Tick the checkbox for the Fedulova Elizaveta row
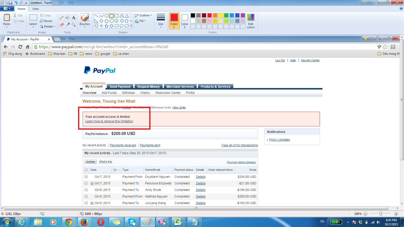The height and width of the screenshot is (227, 404). point(86,183)
